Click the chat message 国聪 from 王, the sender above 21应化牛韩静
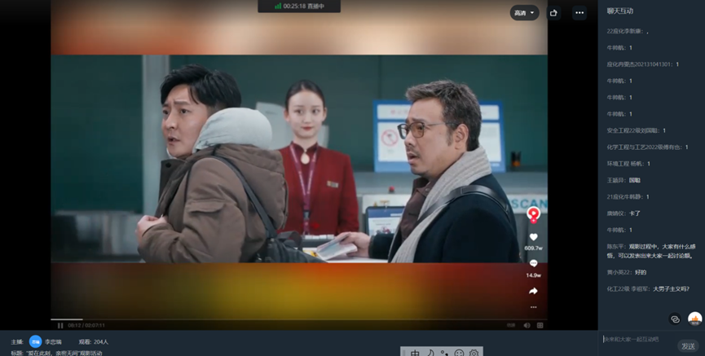The height and width of the screenshot is (356, 705). click(634, 180)
